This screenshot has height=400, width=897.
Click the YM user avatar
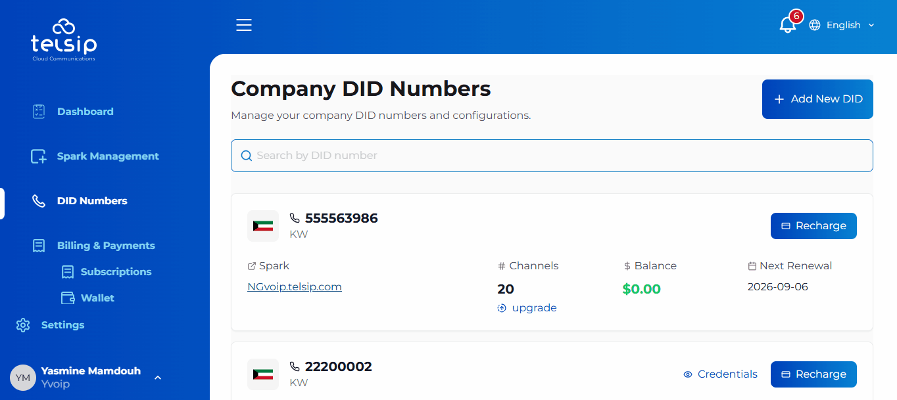coord(23,378)
